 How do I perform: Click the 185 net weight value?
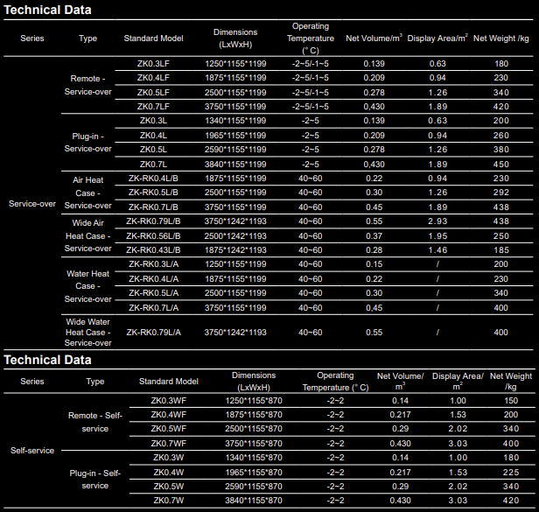(x=500, y=249)
